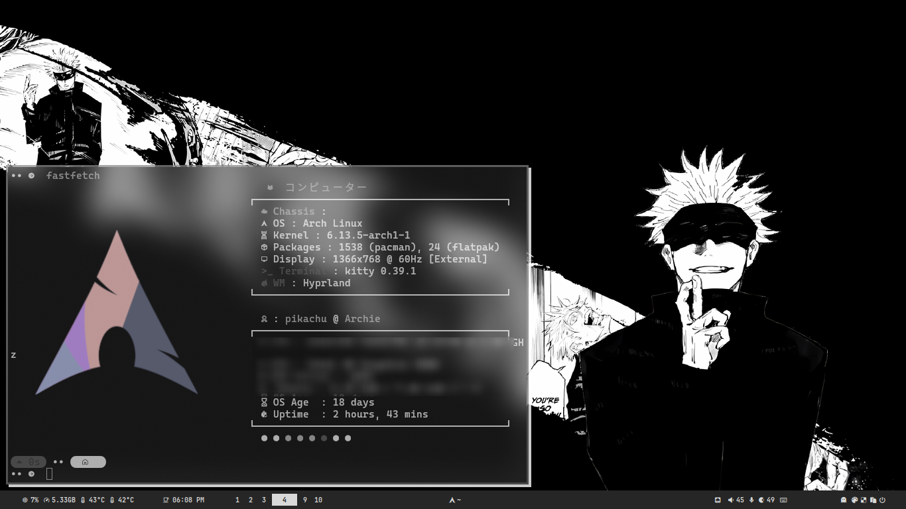
Task: Toggle the microphone icon in the bar
Action: (x=751, y=500)
